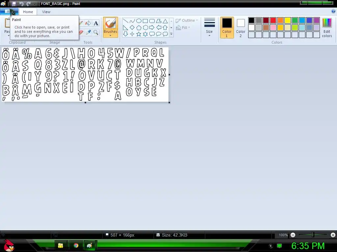Pick the Pentagon shape

click(139, 28)
